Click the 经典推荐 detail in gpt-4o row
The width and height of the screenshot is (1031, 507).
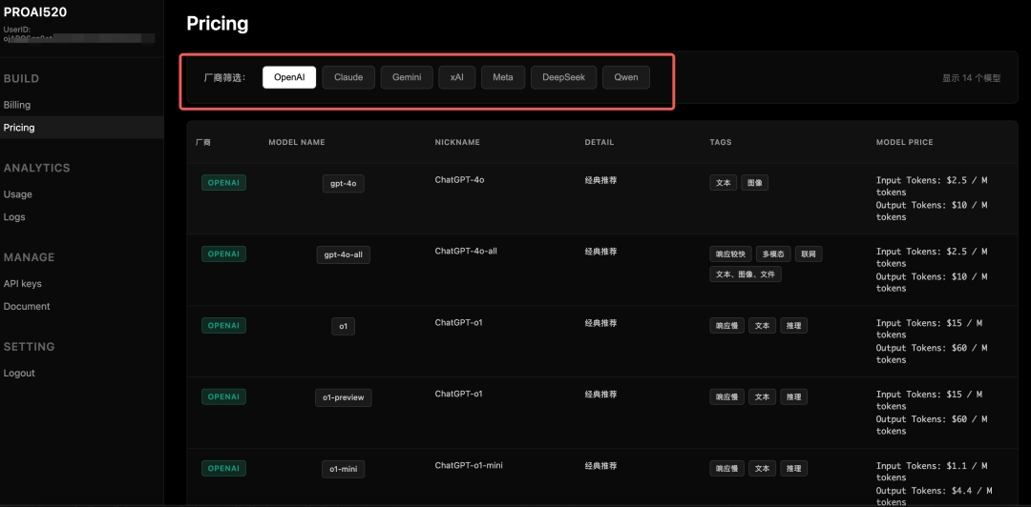point(601,180)
